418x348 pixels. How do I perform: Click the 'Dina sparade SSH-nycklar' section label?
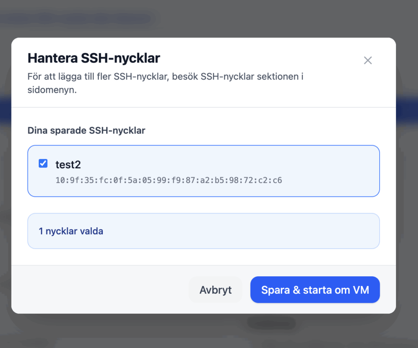click(86, 131)
